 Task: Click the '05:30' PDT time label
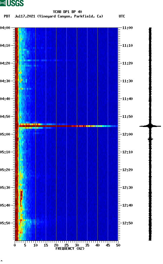coord(5,188)
